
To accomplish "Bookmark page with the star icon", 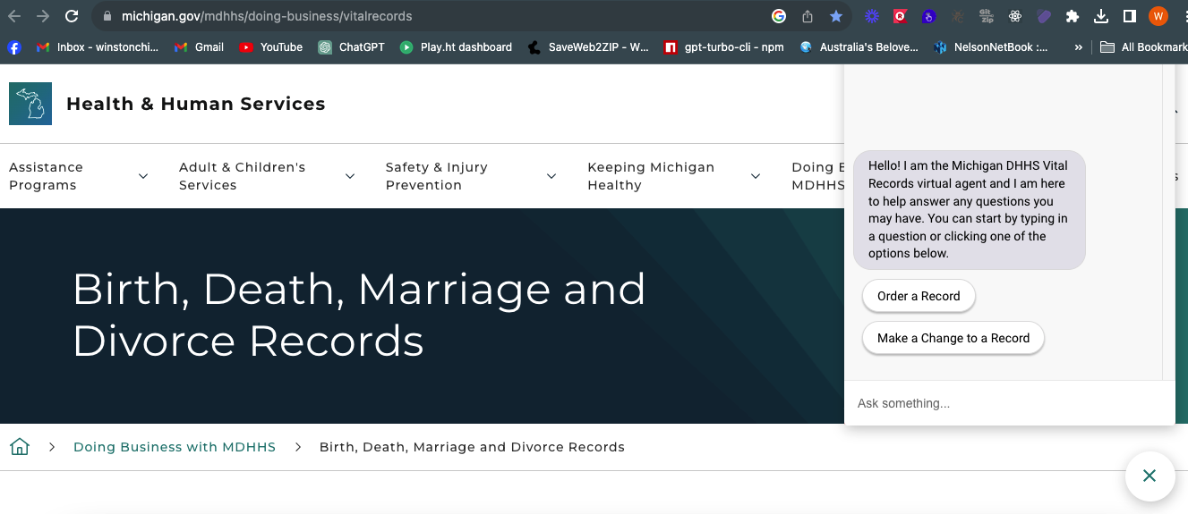I will pos(835,16).
